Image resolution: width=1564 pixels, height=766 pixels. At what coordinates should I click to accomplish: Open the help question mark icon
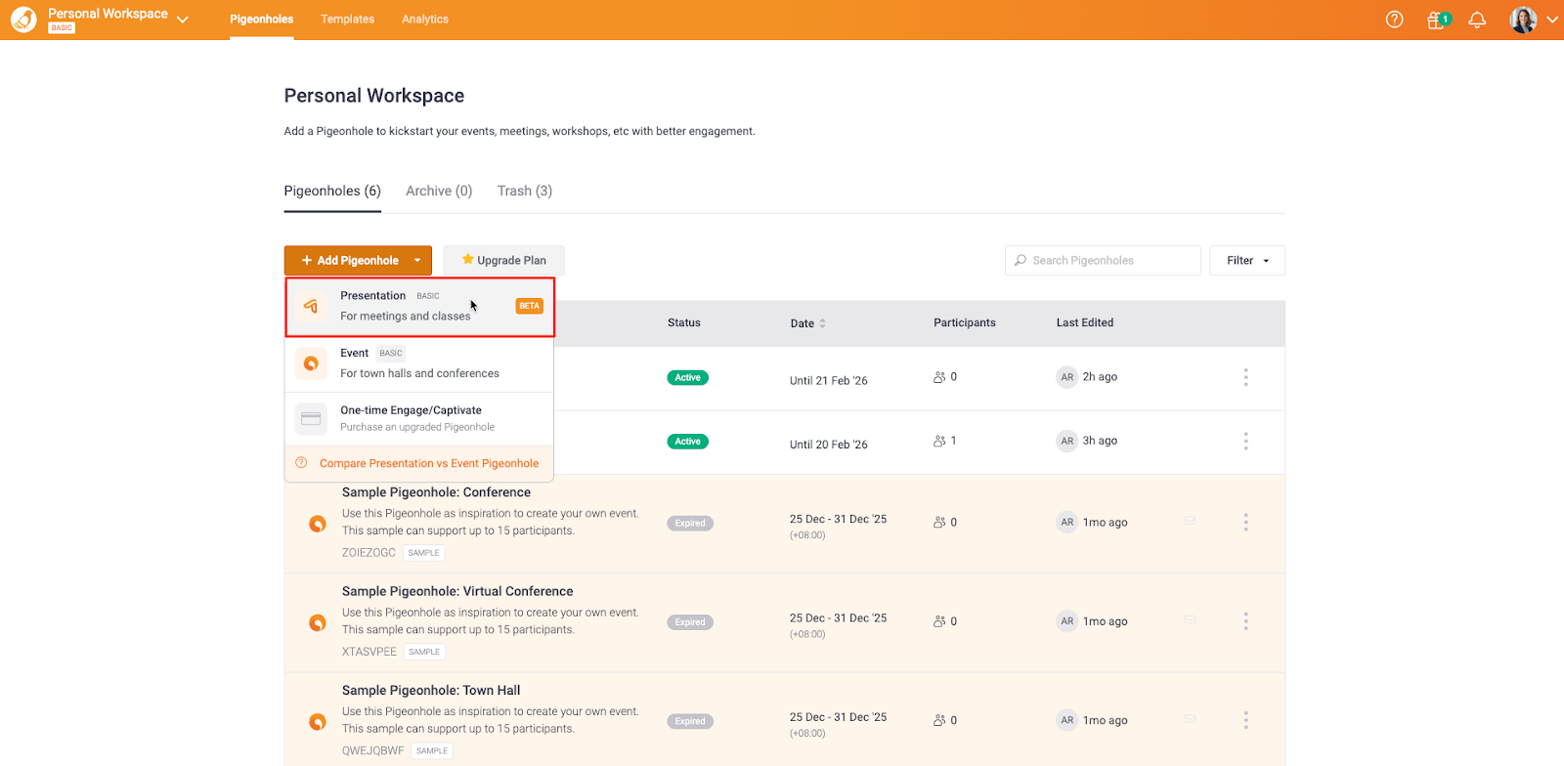[x=1395, y=20]
